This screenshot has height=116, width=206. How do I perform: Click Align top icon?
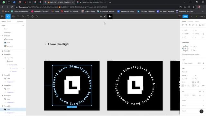pyautogui.click(x=193, y=25)
